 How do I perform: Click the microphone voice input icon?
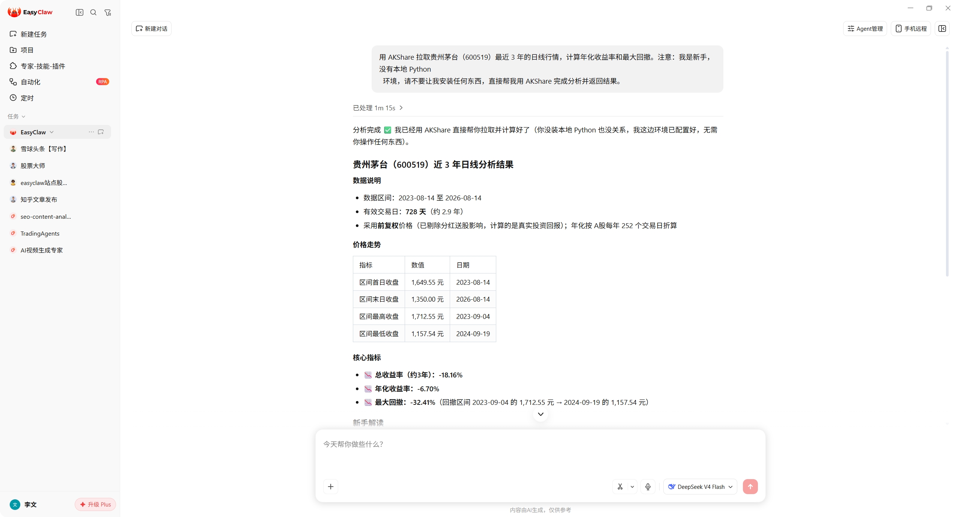[x=648, y=487]
